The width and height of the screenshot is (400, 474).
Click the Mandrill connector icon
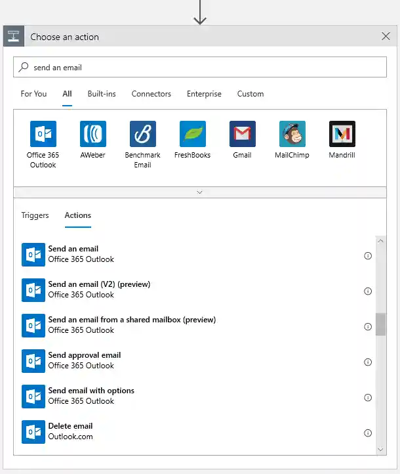(x=342, y=134)
